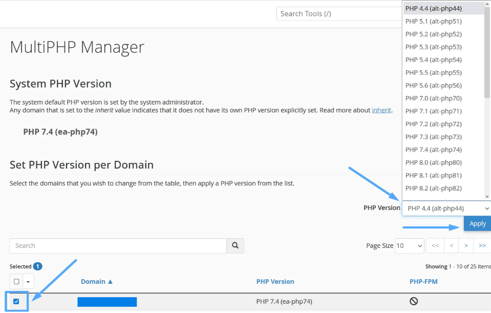Pick PHP 5.6 (alt-php56) from the list

pos(433,86)
